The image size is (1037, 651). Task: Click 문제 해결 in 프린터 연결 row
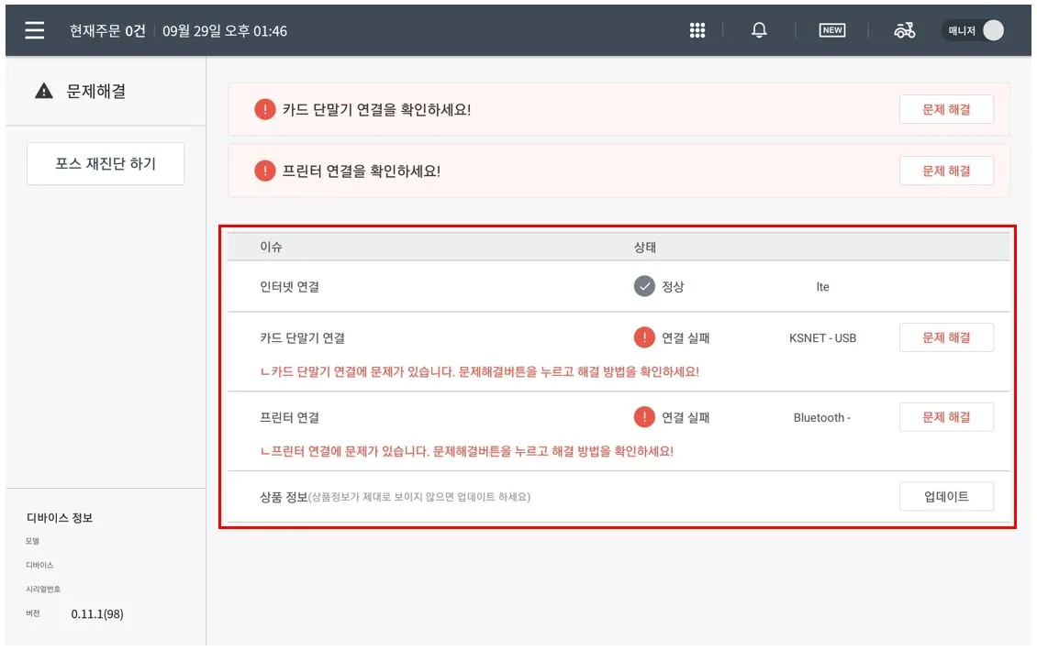946,417
